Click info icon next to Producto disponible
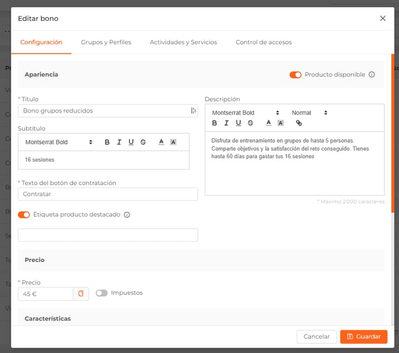This screenshot has height=353, width=399. [x=372, y=75]
